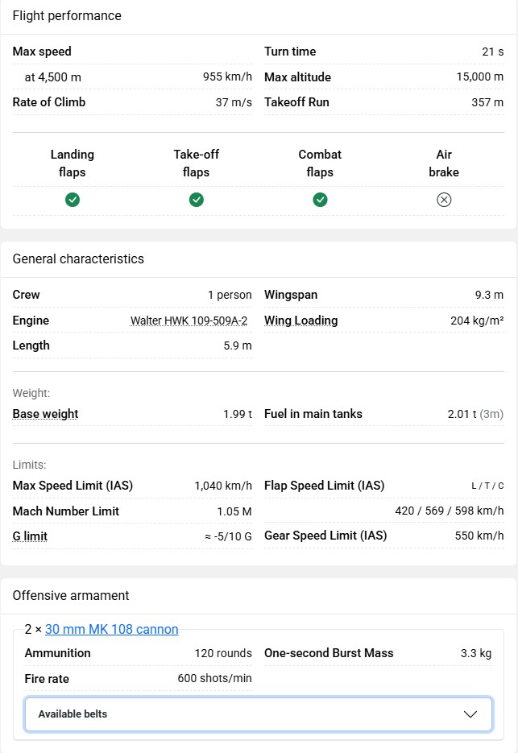
Task: Open the 30 mm MK 108 cannon link
Action: pyautogui.click(x=112, y=630)
